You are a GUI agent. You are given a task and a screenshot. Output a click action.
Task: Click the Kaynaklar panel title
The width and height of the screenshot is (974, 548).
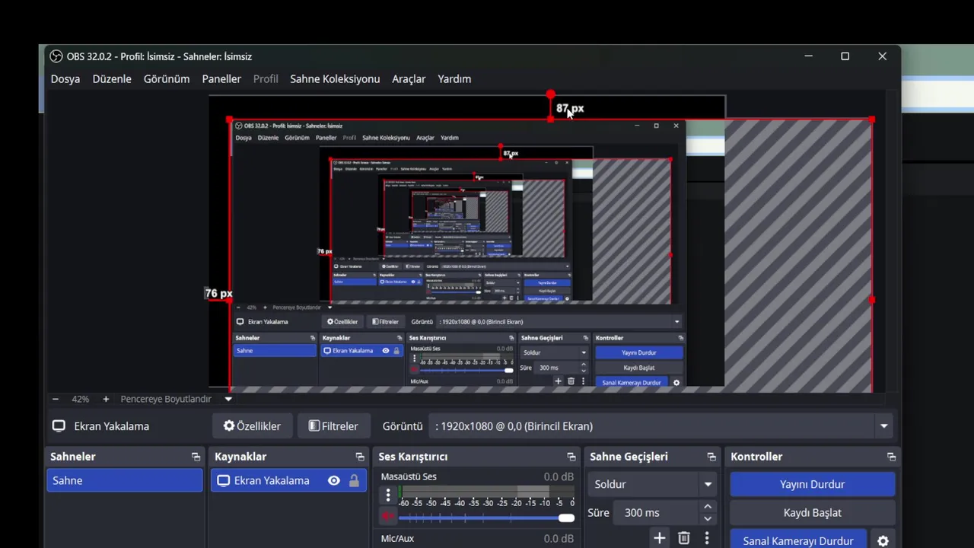click(240, 457)
